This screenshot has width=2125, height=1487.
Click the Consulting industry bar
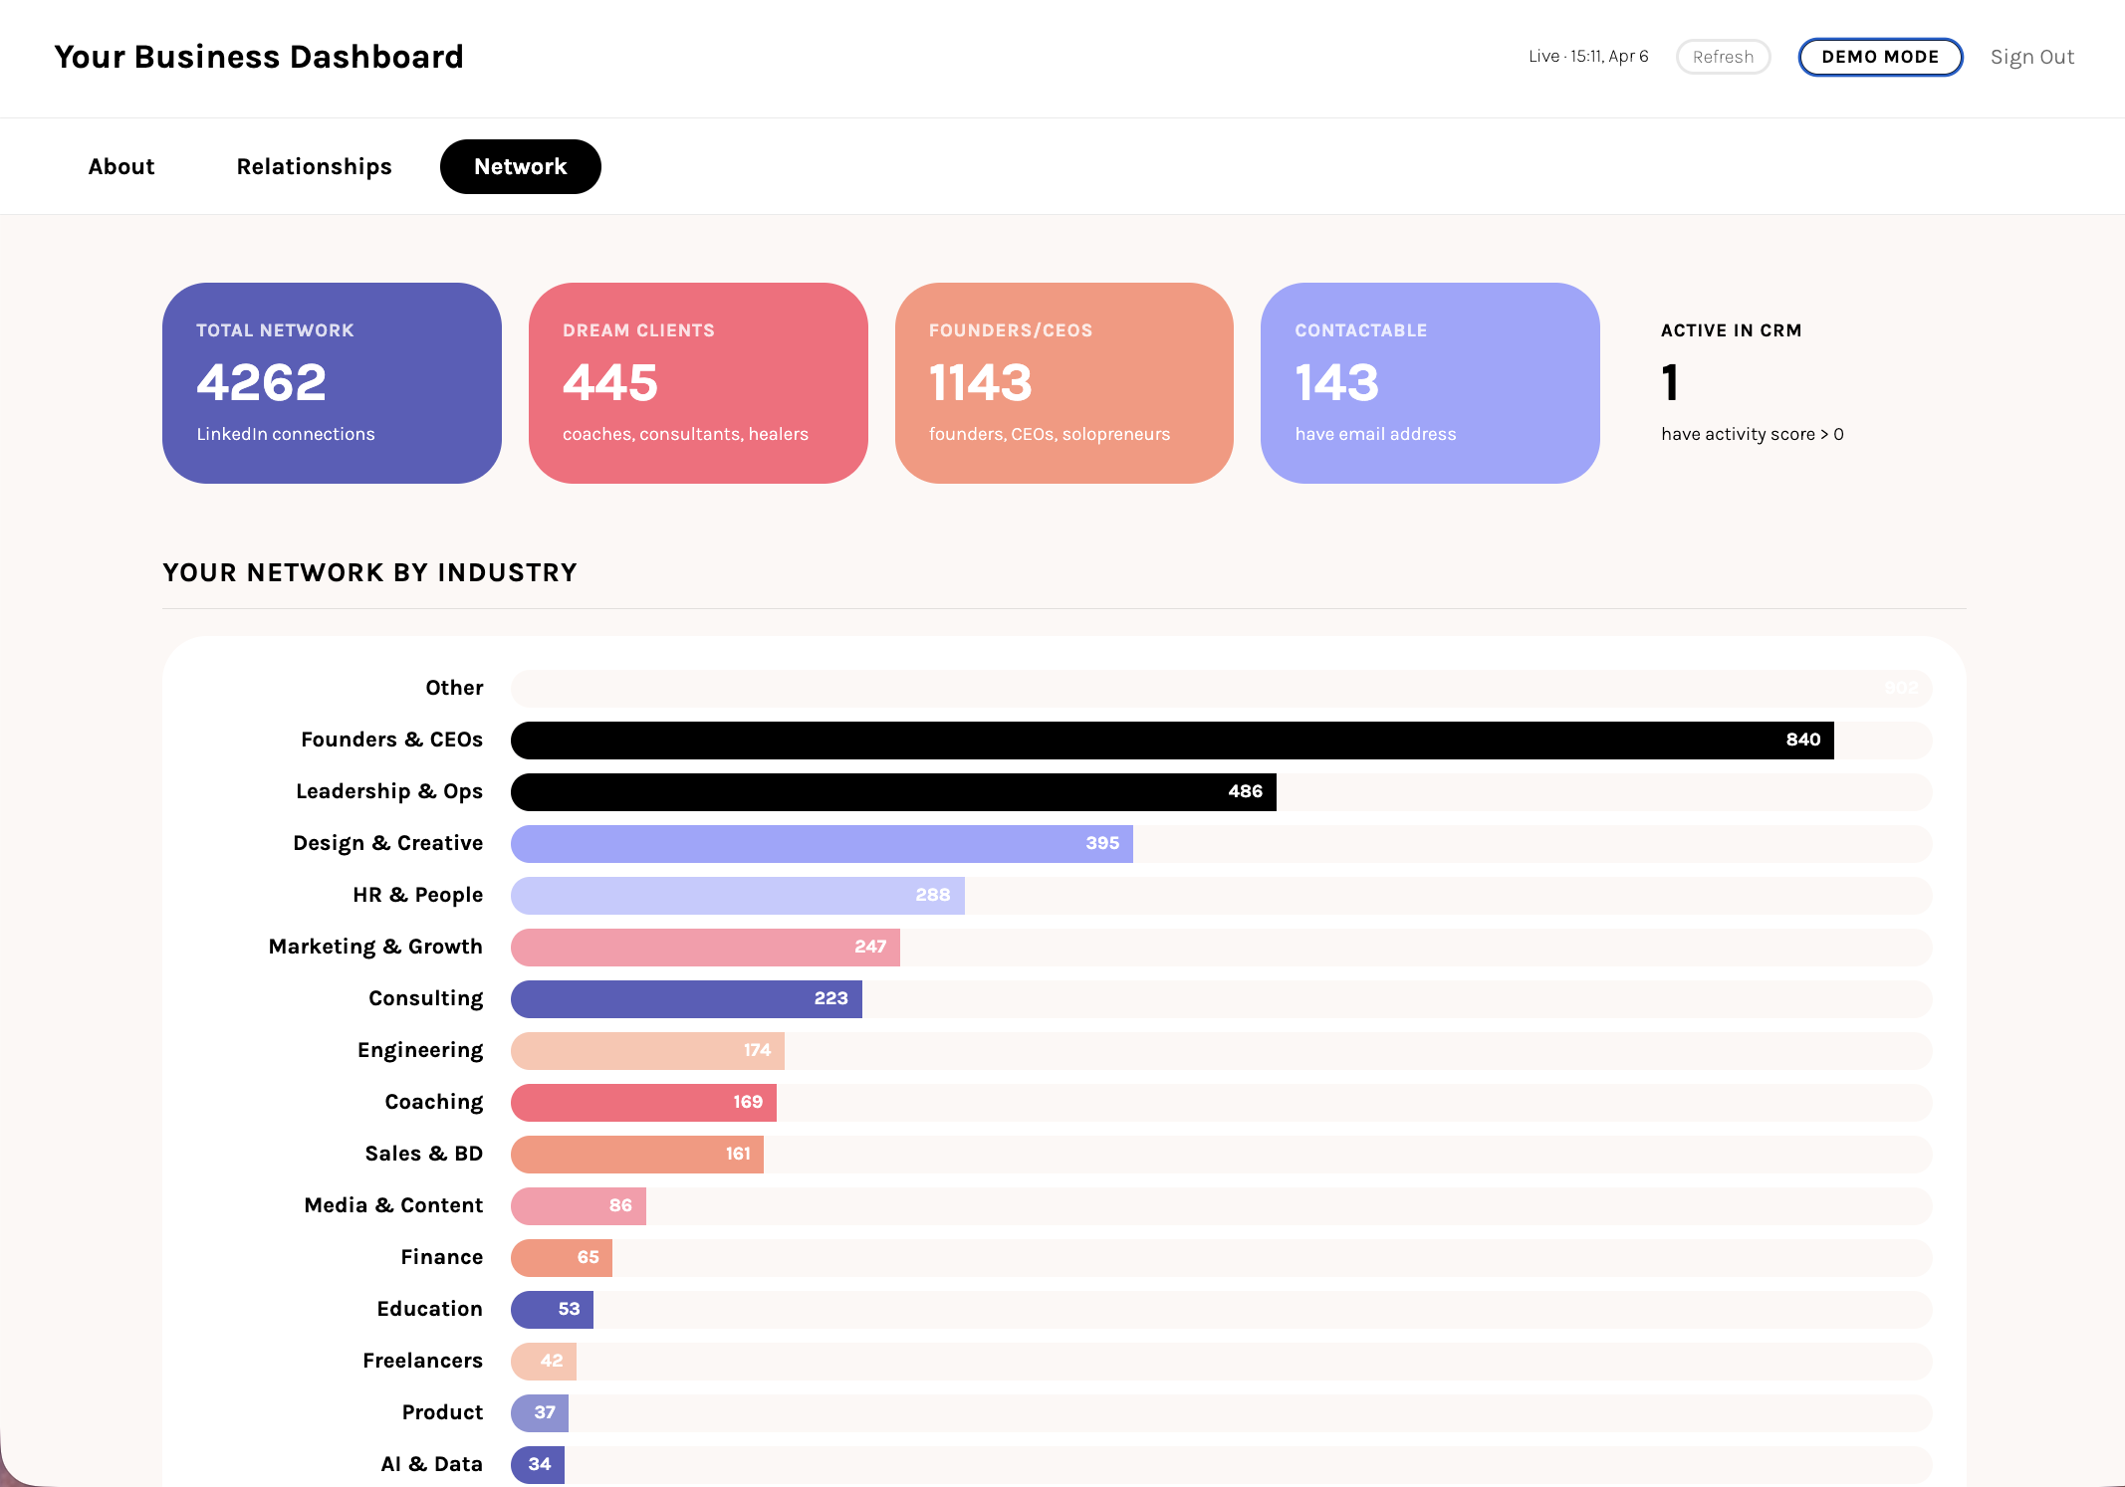pyautogui.click(x=685, y=998)
